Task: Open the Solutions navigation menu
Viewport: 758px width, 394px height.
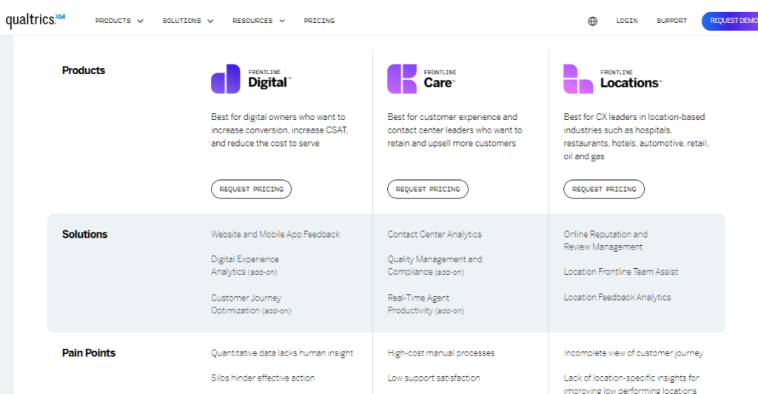Action: [181, 21]
